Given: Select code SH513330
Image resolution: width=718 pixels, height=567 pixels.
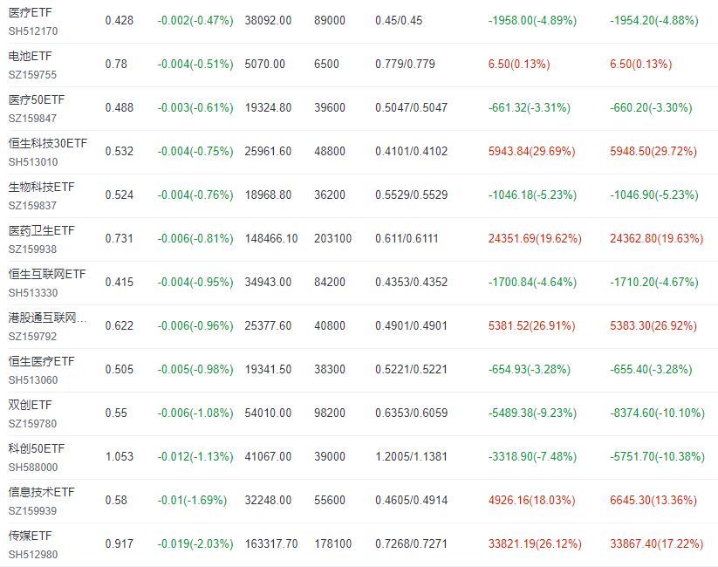Looking at the screenshot, I should pos(33,293).
